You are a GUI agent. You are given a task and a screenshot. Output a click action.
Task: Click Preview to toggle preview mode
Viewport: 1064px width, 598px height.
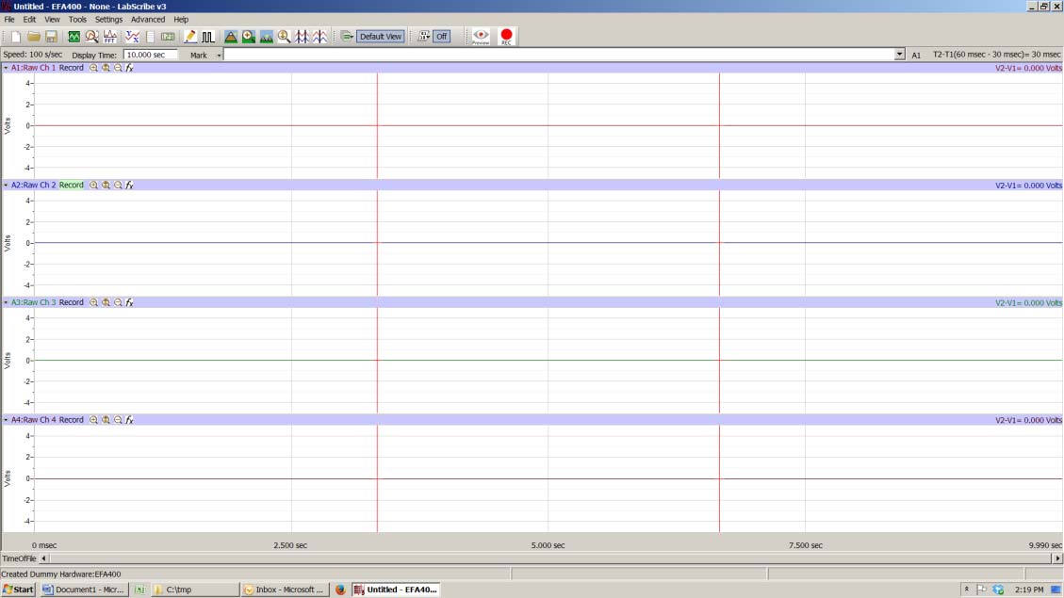point(480,36)
